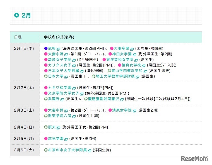Click external-link icon beside 日本女子大学附属

82,71
